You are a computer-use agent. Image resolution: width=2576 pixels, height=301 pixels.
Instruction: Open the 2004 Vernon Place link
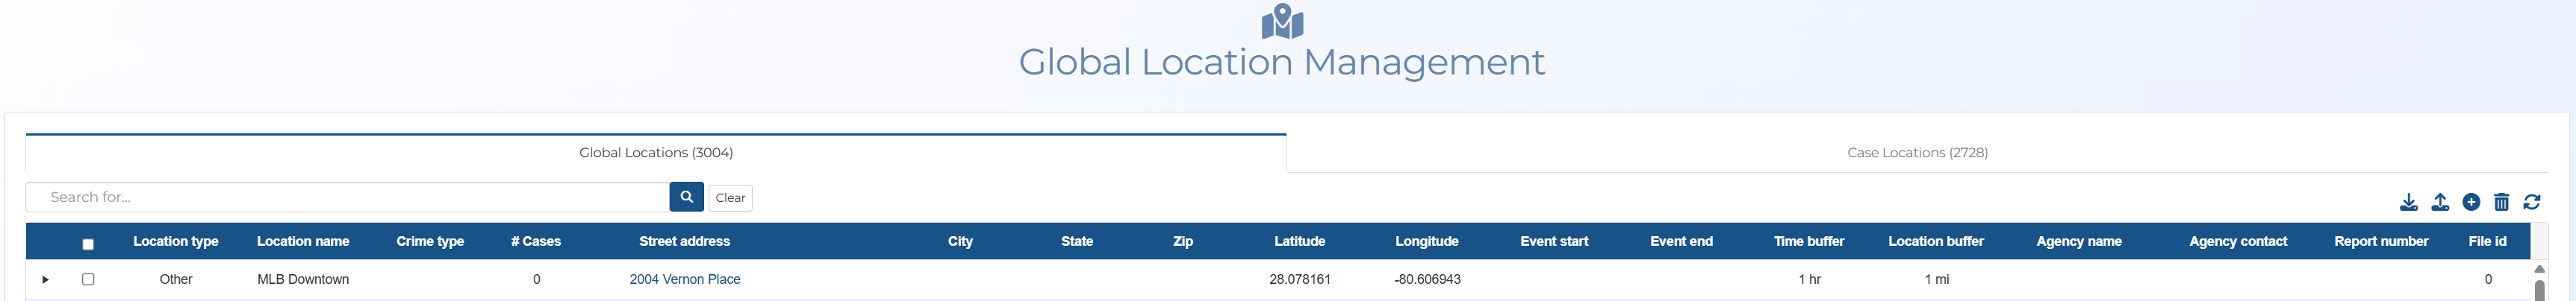(x=684, y=279)
